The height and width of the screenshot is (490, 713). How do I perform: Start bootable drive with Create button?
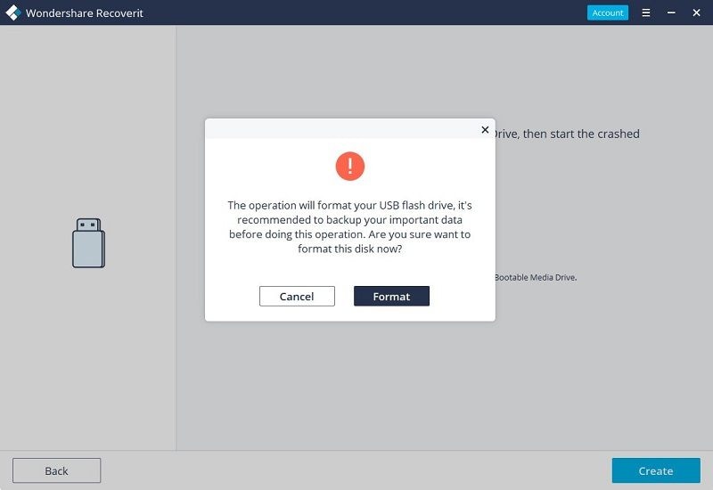[656, 470]
